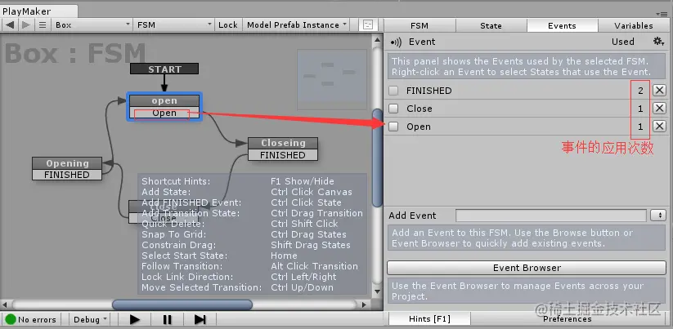
Task: Click the canvas vertical scrollbar thumb
Action: point(377,158)
